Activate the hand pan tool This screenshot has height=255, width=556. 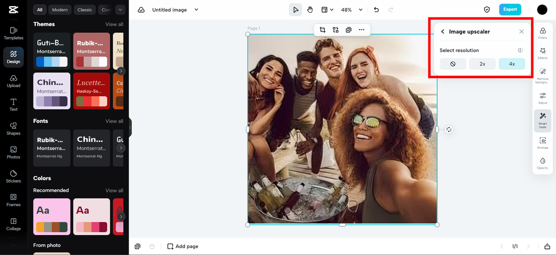pyautogui.click(x=310, y=10)
